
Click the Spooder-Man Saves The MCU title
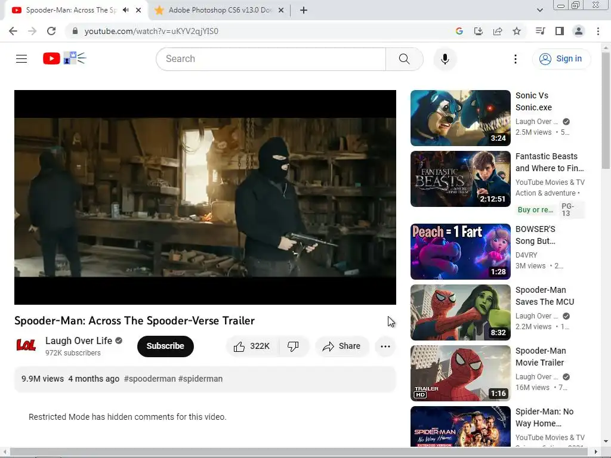tap(545, 296)
